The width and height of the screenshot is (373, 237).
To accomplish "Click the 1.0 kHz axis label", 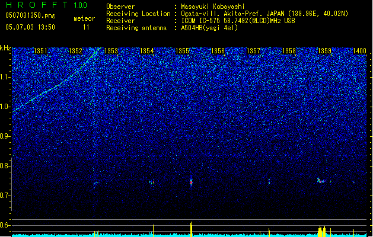I will 5,107.
